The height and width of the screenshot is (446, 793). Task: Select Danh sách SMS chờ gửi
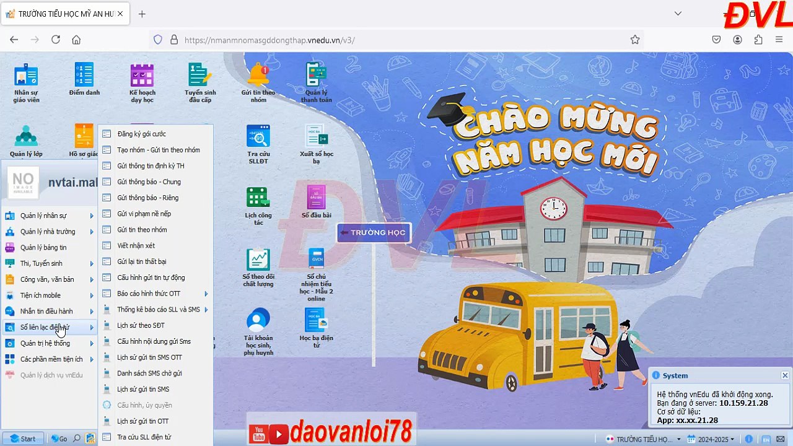[x=156, y=374]
